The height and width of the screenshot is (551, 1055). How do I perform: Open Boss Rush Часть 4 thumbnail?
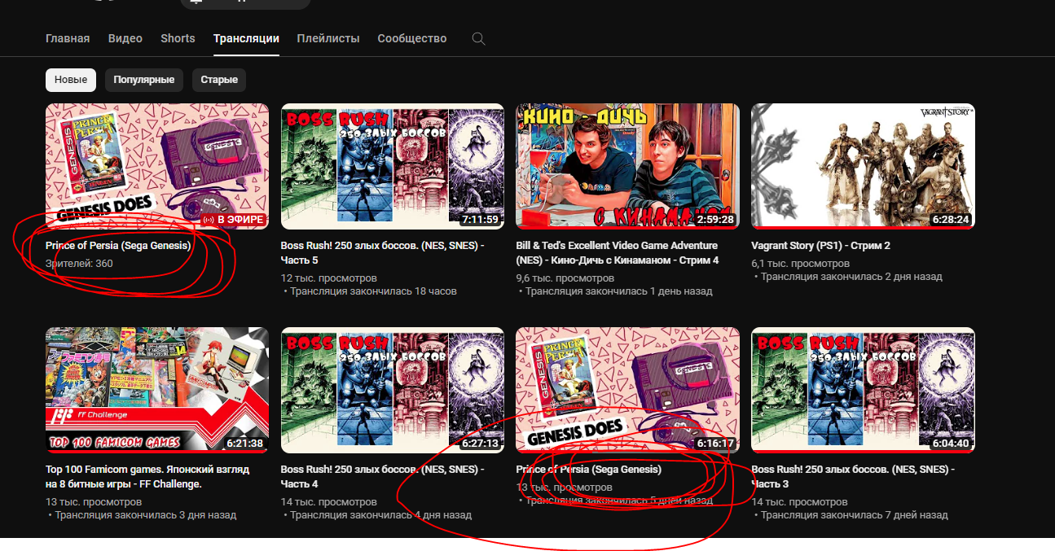[x=393, y=391]
